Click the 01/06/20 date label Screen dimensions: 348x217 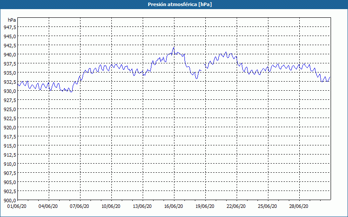point(17,206)
